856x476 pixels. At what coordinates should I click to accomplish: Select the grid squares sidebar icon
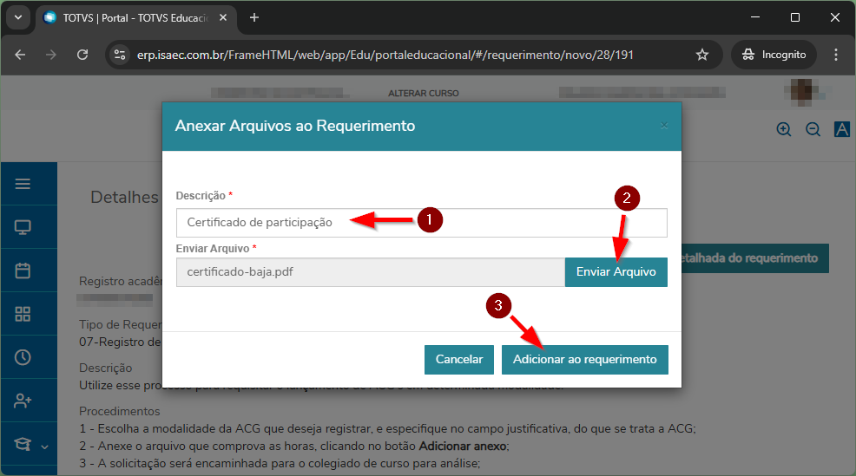[23, 315]
